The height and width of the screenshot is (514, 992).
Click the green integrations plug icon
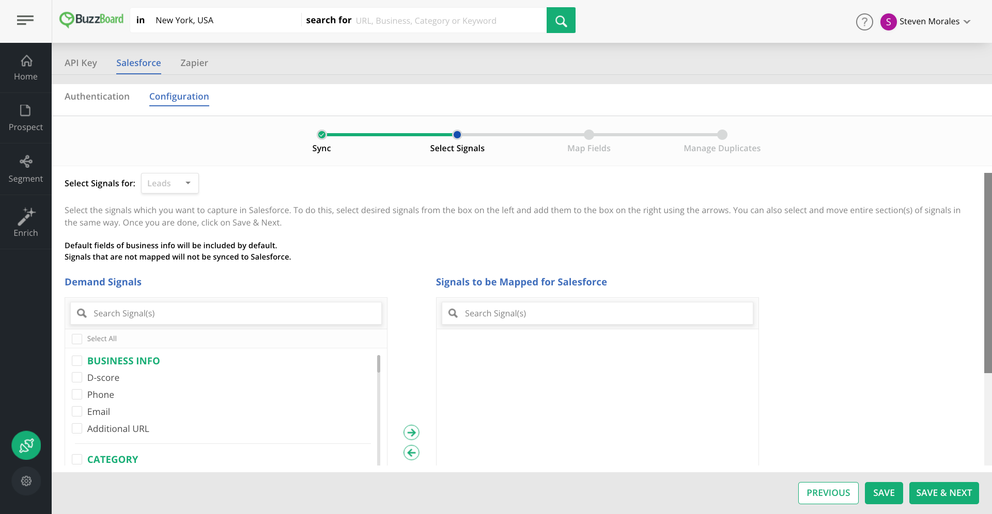click(26, 445)
